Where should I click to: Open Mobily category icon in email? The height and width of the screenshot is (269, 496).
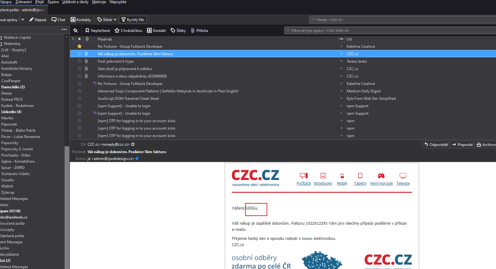click(x=342, y=176)
